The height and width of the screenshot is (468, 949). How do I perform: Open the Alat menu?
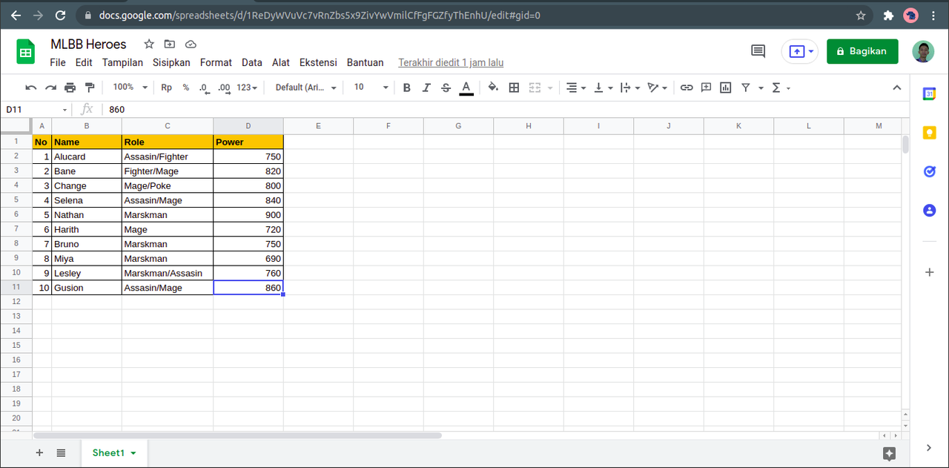[281, 62]
